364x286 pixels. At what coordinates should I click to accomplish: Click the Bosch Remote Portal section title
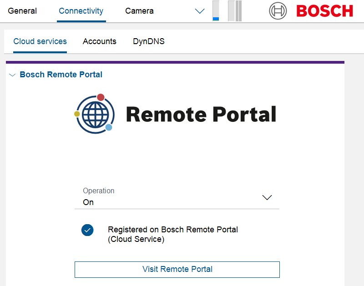pos(61,75)
